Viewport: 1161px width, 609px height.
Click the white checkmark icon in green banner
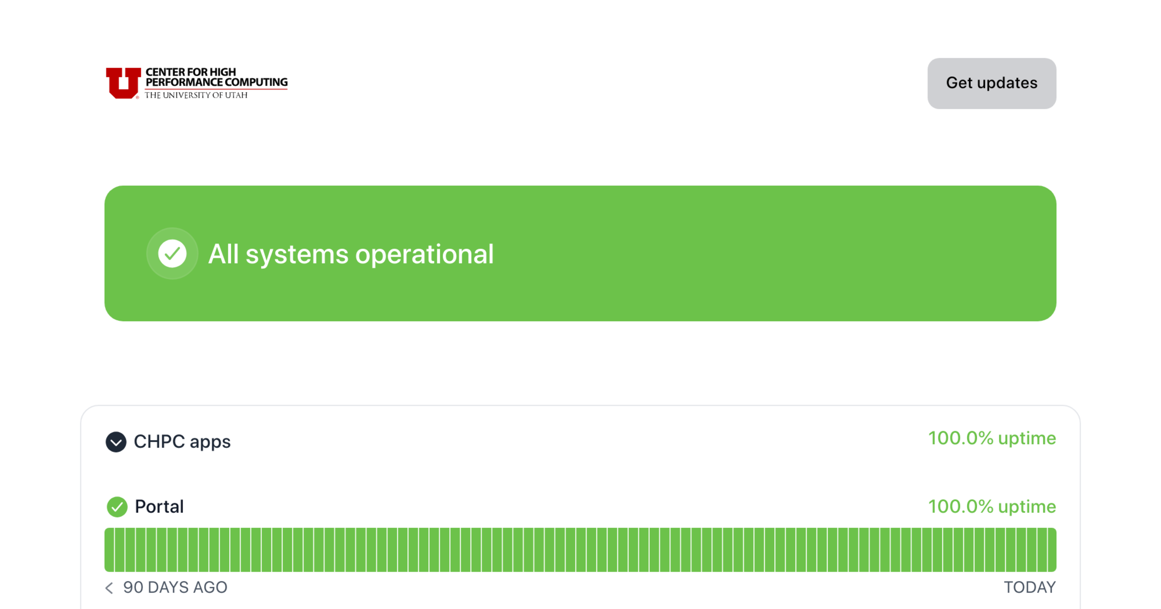tap(172, 253)
